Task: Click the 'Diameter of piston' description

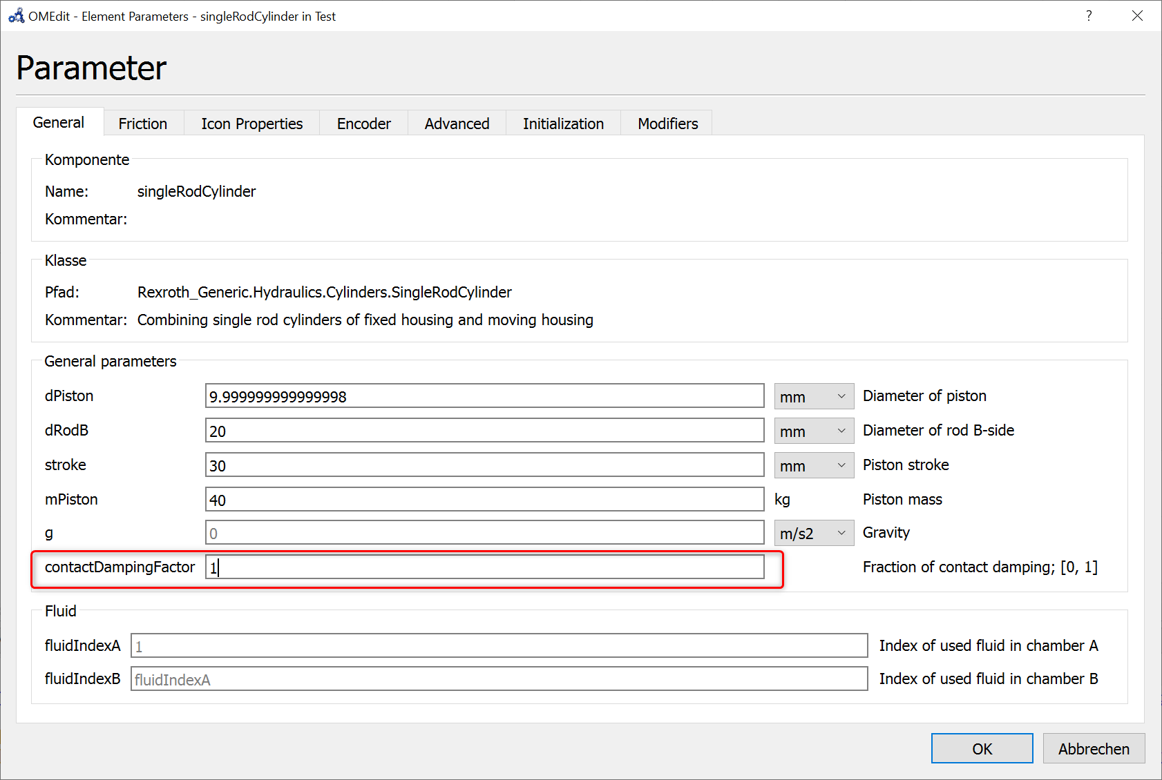Action: click(924, 396)
